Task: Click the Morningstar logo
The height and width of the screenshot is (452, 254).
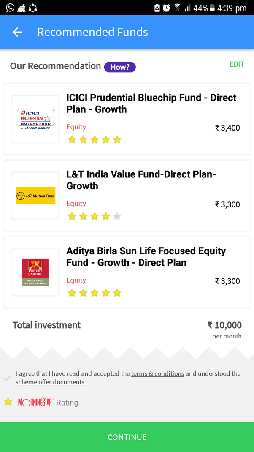Action: click(x=36, y=402)
